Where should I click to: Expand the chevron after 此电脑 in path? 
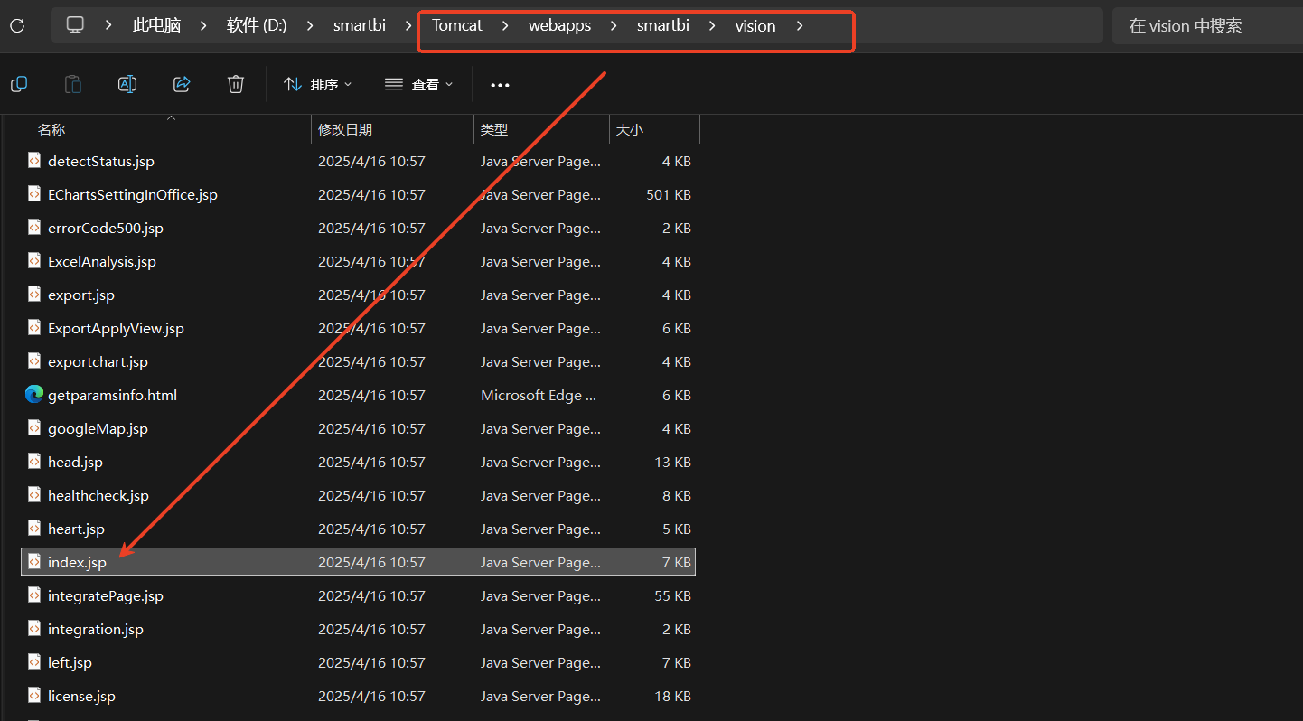click(204, 25)
